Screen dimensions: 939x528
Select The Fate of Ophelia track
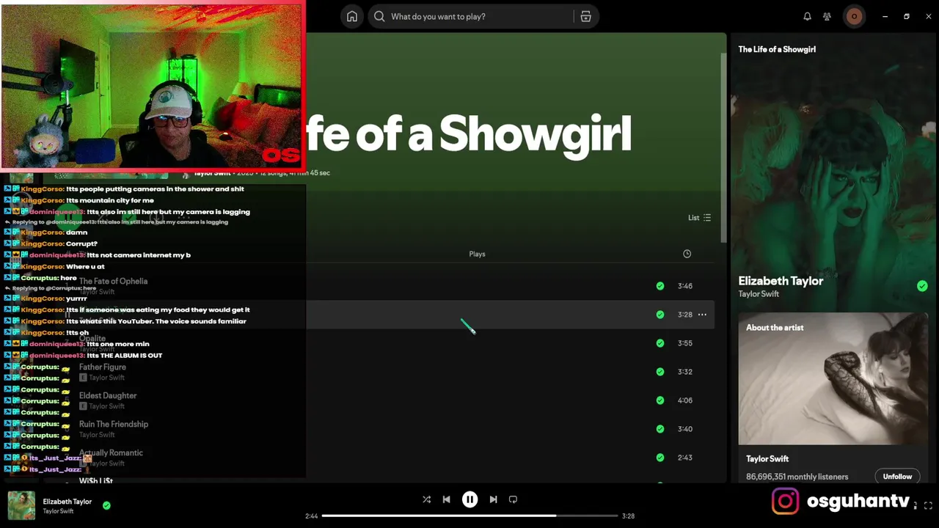(113, 282)
